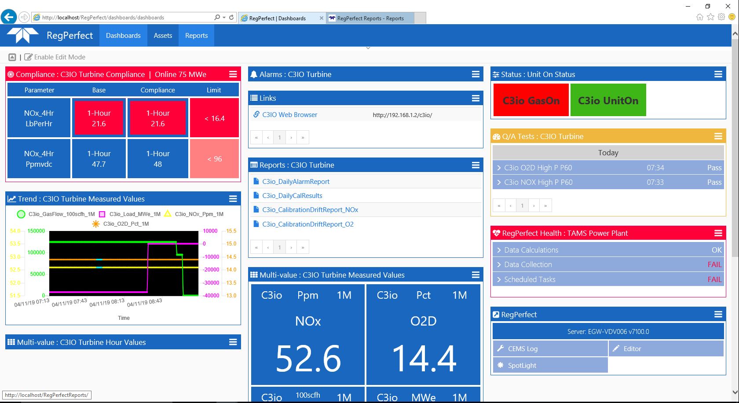Screen dimensions: 739x403
Task: Click the browser address bar
Action: (x=125, y=18)
